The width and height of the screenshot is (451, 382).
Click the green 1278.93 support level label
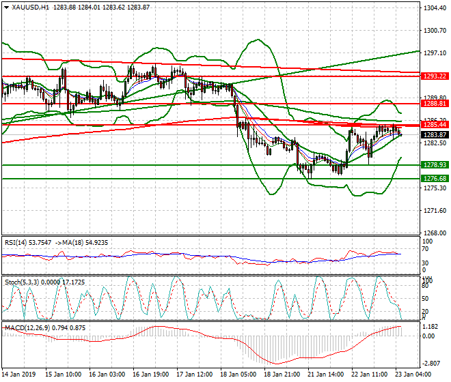click(435, 165)
